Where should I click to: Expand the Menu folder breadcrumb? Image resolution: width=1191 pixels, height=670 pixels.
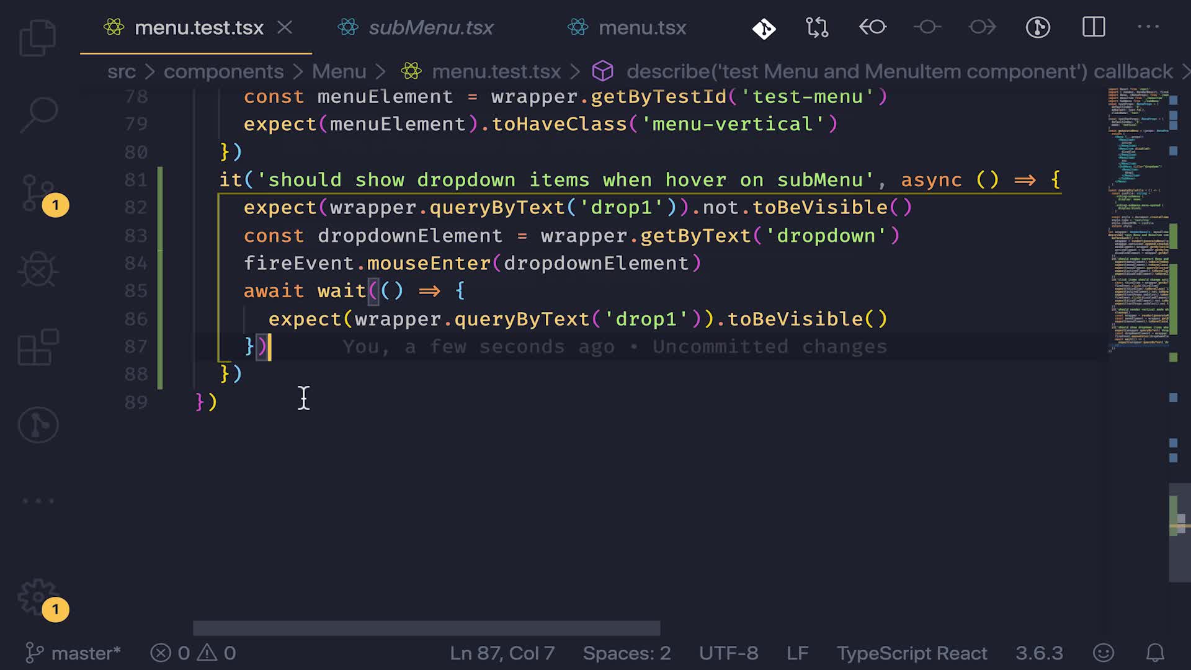(339, 72)
